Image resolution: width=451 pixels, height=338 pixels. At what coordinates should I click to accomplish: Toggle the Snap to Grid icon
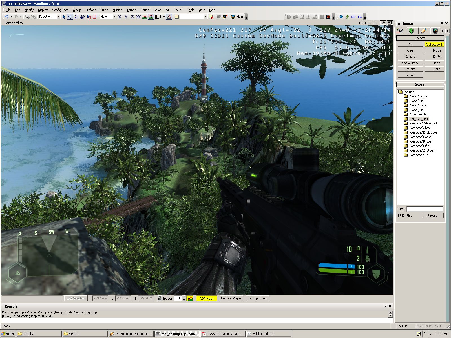(x=158, y=17)
